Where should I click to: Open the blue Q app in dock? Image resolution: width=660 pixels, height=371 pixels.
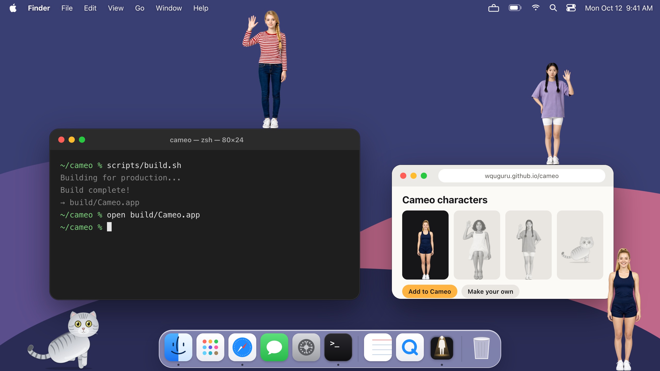[410, 347]
